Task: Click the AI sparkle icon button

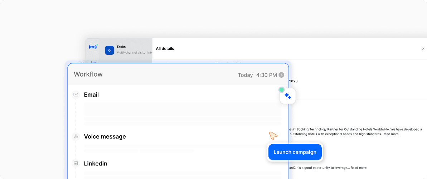Action: [288, 96]
